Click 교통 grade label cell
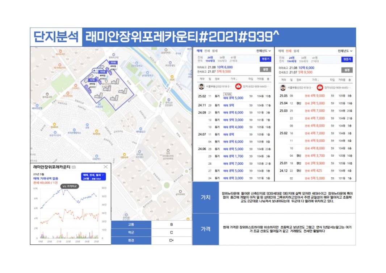The width and height of the screenshot is (386, 273). (131, 224)
